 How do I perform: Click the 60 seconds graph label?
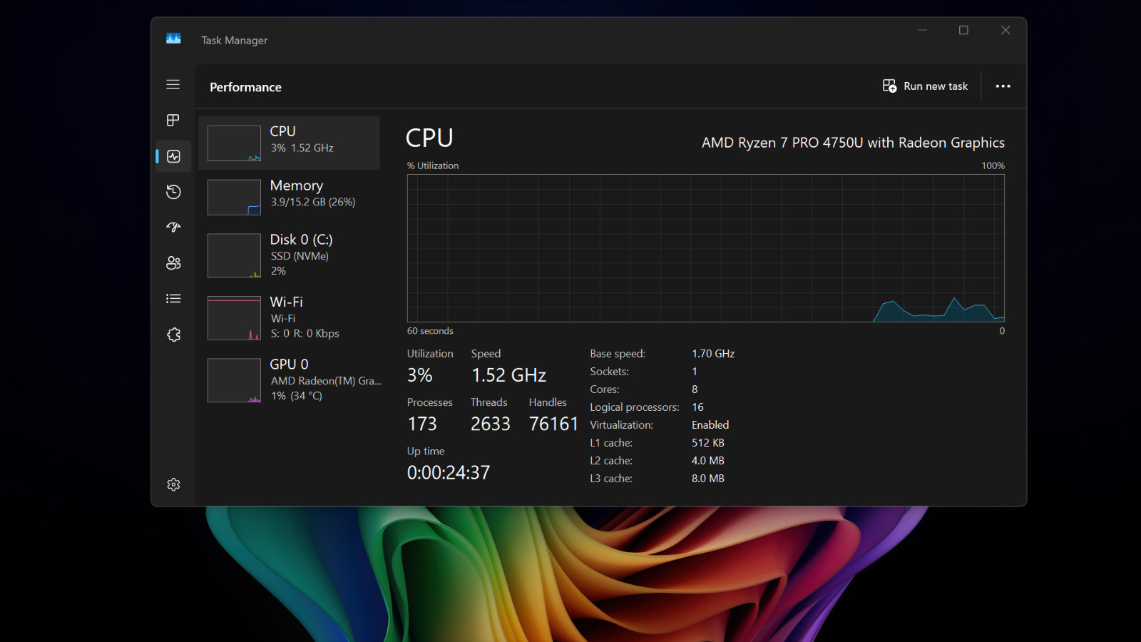[x=430, y=331]
